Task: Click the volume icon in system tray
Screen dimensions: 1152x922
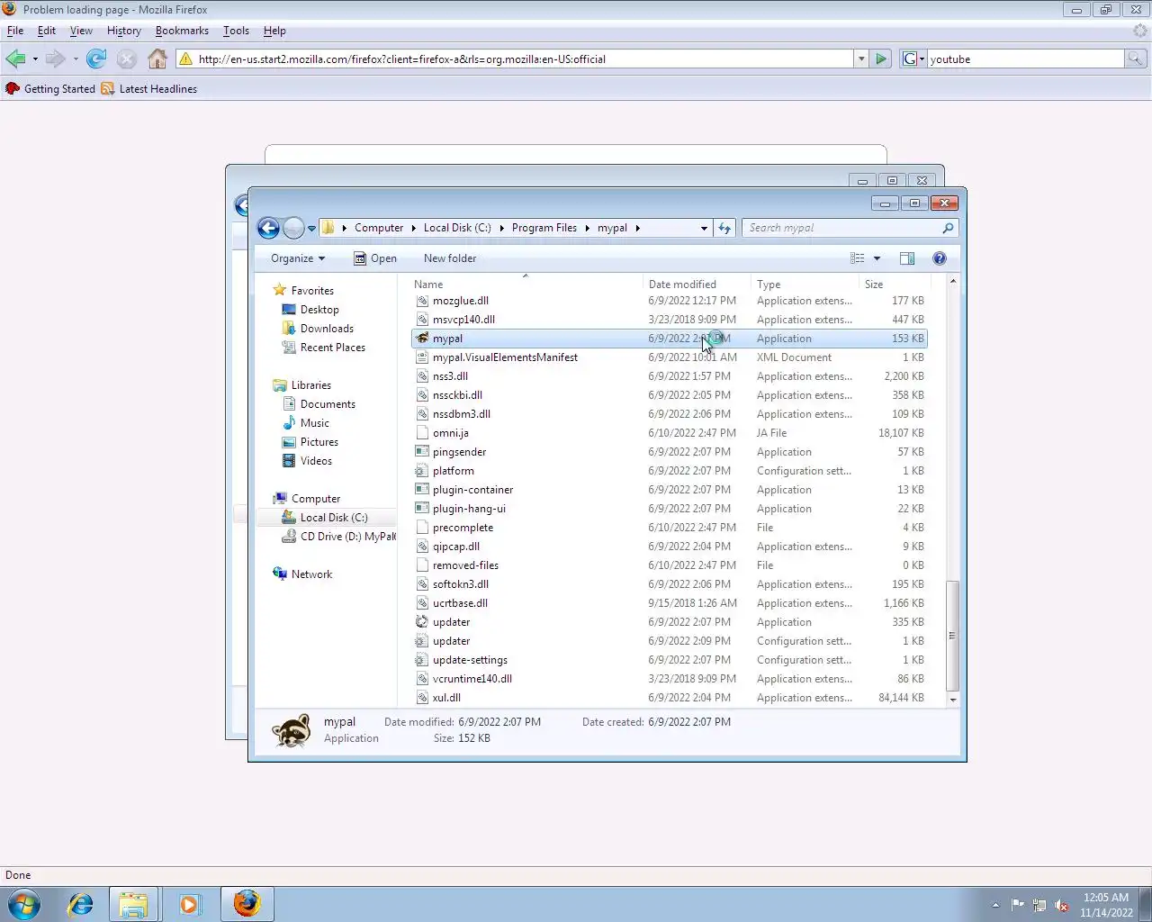Action: (x=1062, y=905)
